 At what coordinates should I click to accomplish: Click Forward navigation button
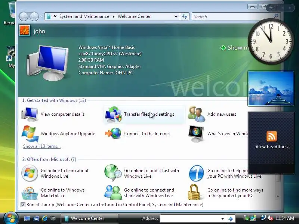click(x=34, y=16)
